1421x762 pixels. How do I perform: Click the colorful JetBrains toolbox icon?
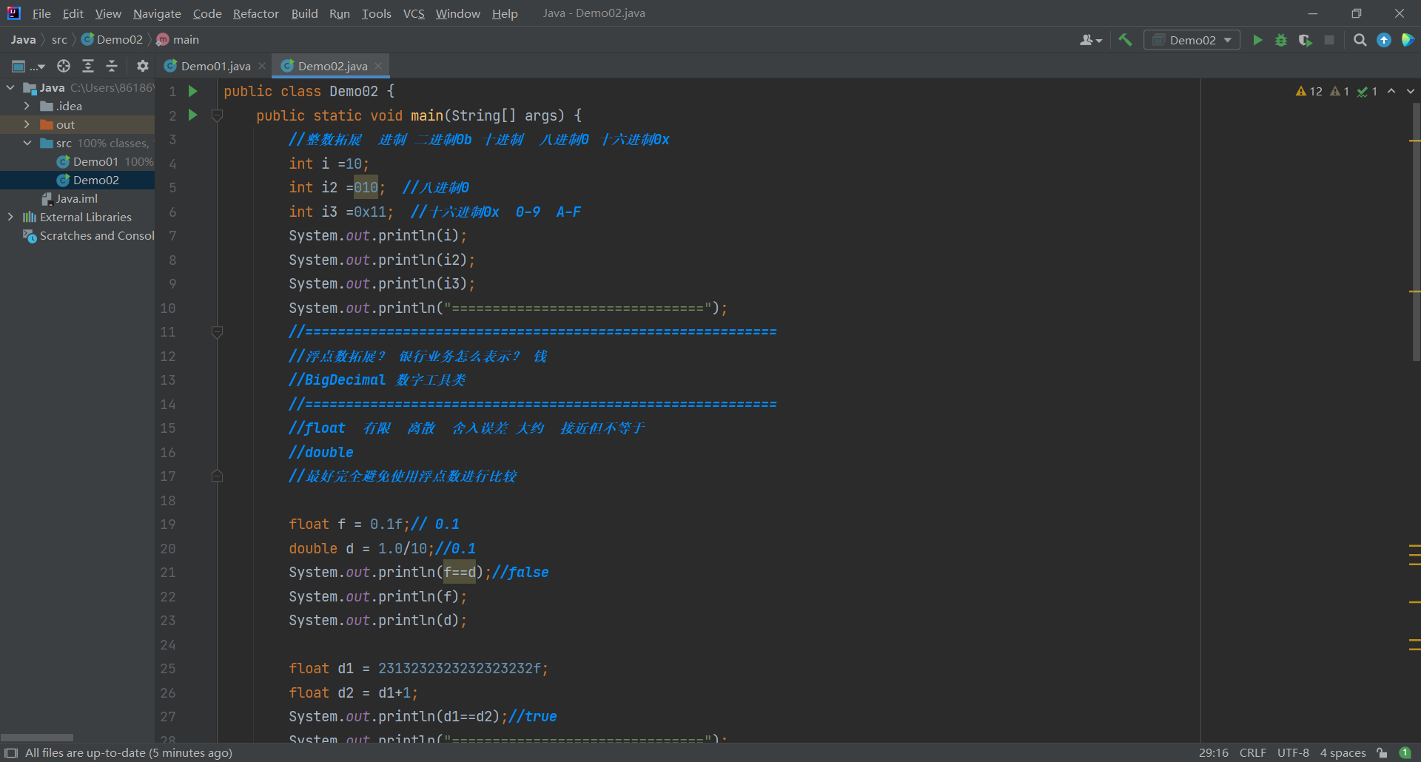point(1408,40)
